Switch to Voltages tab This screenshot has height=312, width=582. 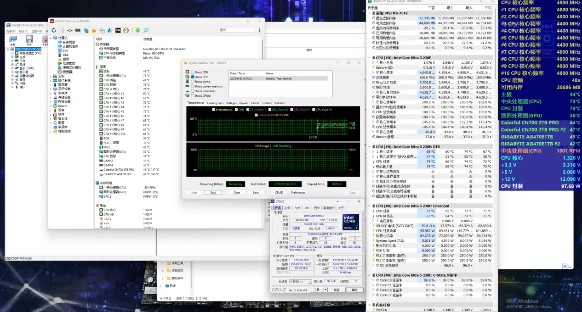231,103
